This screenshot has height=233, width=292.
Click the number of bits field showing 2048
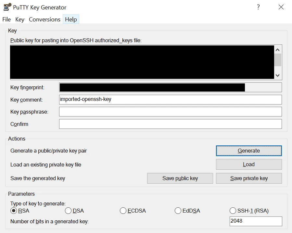256,221
